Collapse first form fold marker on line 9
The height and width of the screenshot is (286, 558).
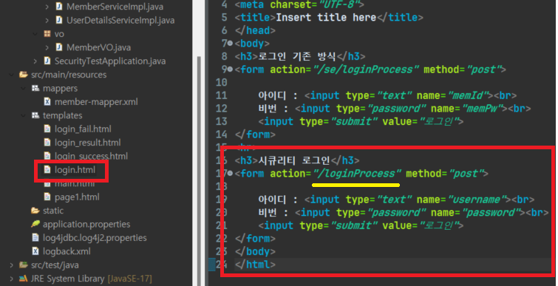(230, 69)
